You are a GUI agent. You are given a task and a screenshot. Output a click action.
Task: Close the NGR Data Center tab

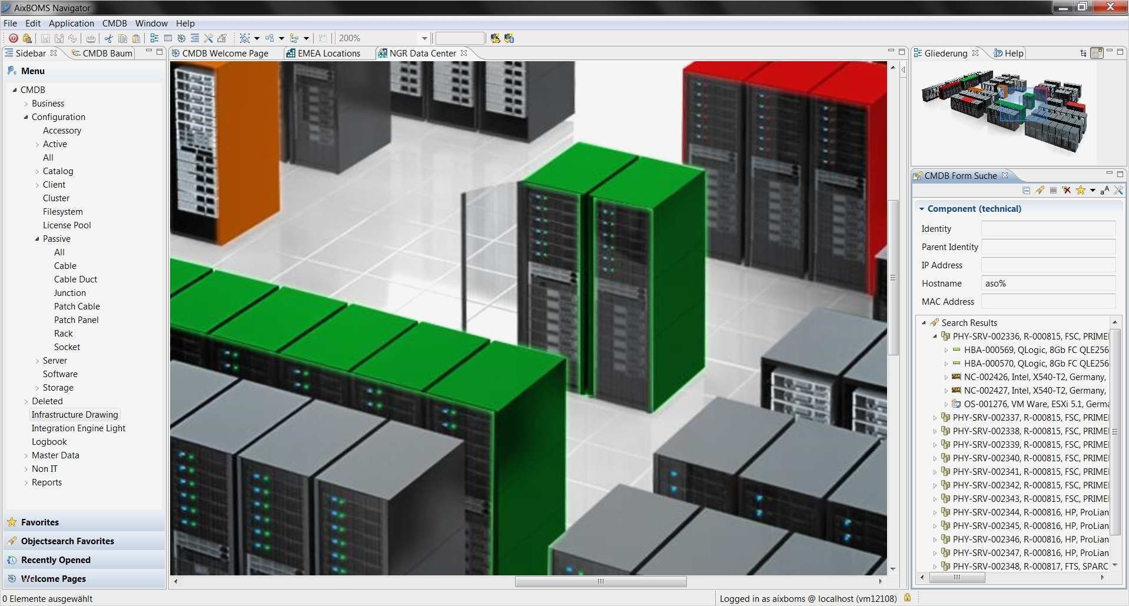[464, 53]
